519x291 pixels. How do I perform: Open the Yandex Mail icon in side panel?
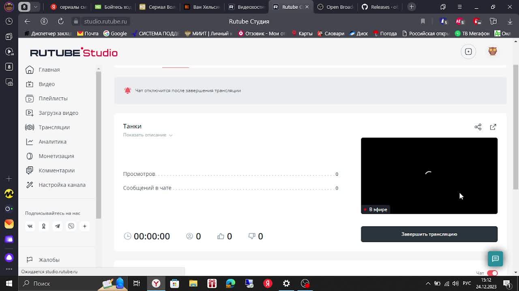pyautogui.click(x=9, y=224)
